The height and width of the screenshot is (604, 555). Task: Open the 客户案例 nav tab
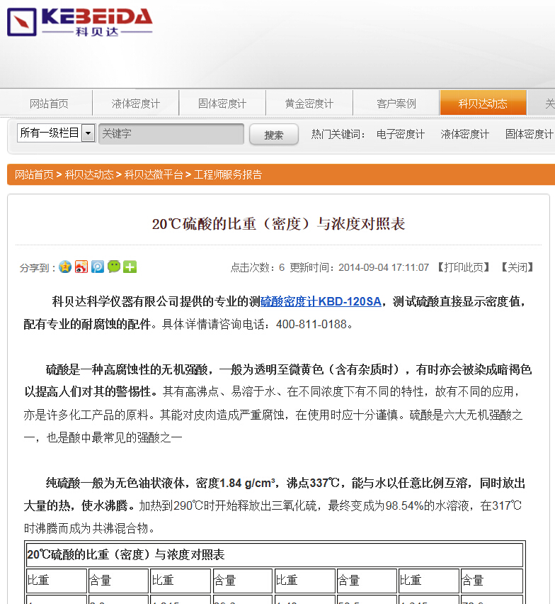coord(396,104)
